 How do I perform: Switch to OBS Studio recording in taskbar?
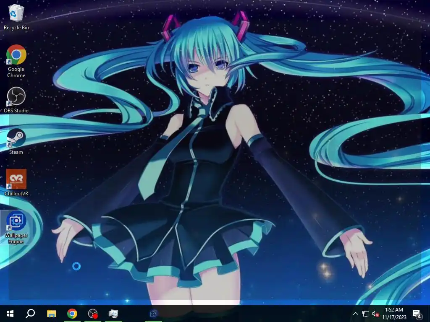coord(93,314)
